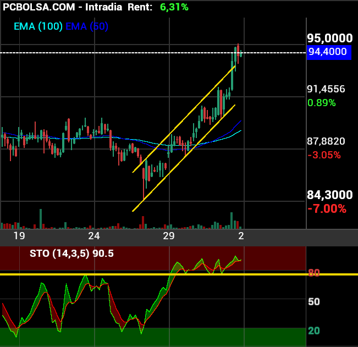Select the stochastic 50 midline label
The height and width of the screenshot is (347, 358).
pos(314,302)
